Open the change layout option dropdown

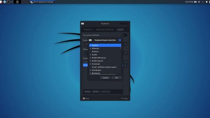coord(125,53)
